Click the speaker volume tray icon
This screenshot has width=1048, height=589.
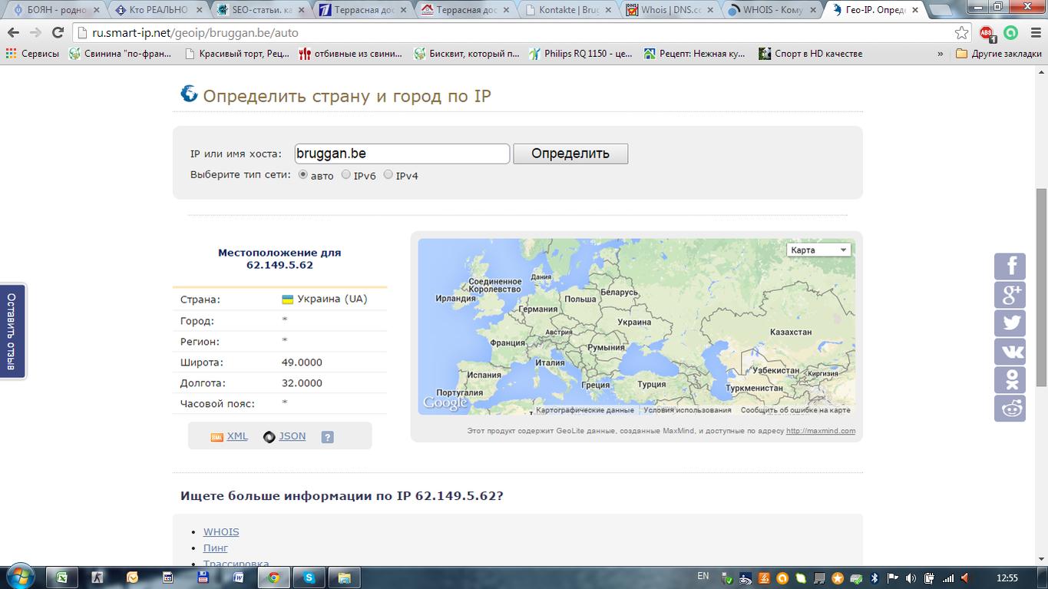pyautogui.click(x=911, y=577)
